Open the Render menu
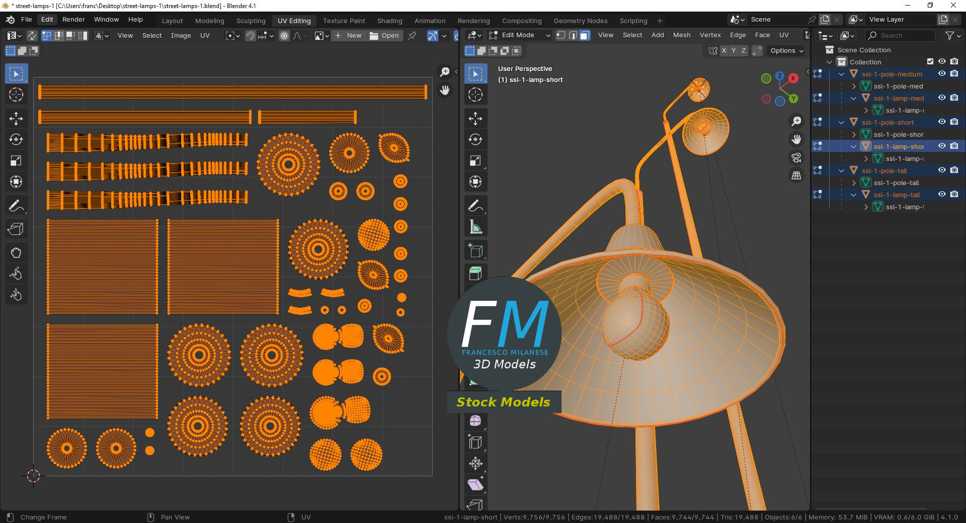The height and width of the screenshot is (523, 966). (73, 20)
